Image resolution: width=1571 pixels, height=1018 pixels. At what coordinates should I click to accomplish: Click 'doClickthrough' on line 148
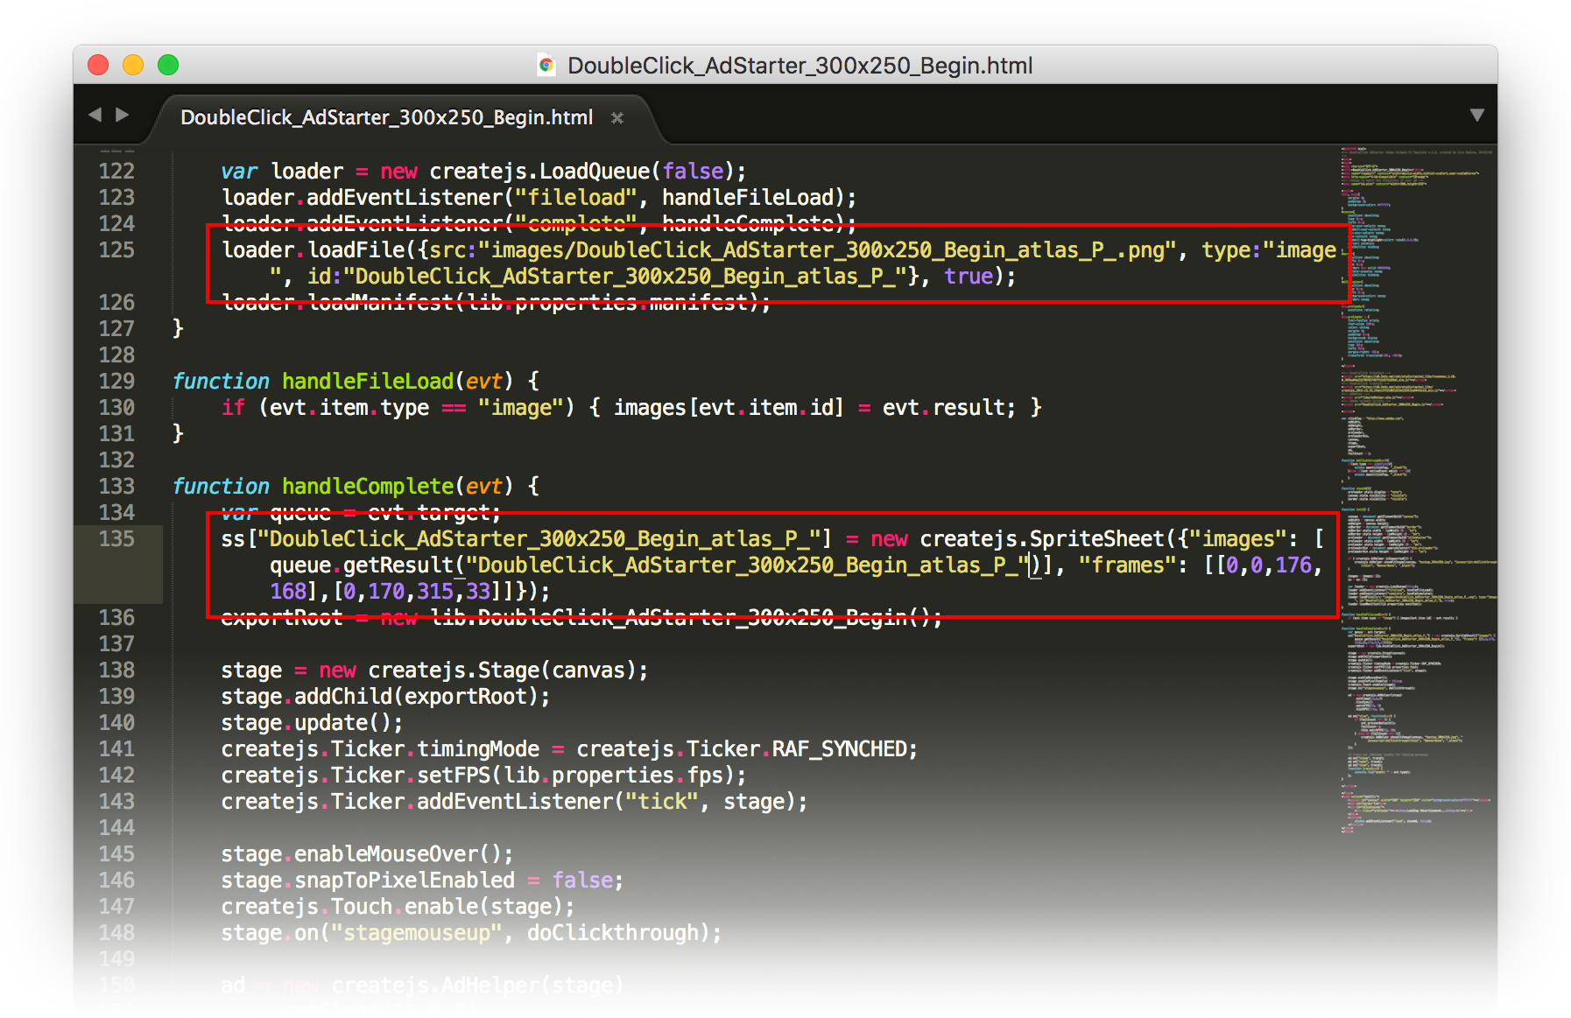click(x=613, y=933)
